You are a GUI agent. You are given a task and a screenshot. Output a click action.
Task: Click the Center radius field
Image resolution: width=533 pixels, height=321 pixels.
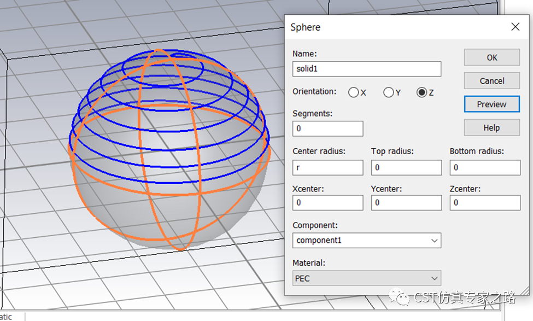point(327,168)
